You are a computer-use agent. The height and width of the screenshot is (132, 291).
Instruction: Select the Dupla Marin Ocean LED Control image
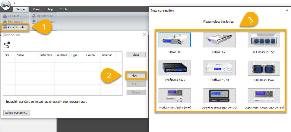[x=264, y=95]
